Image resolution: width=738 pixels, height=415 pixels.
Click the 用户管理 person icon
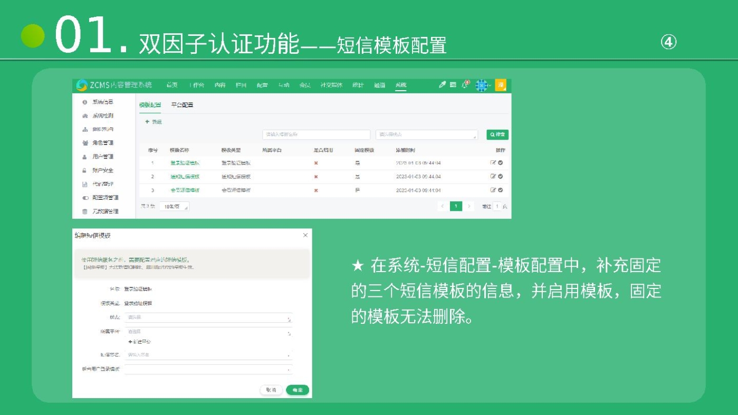(85, 157)
